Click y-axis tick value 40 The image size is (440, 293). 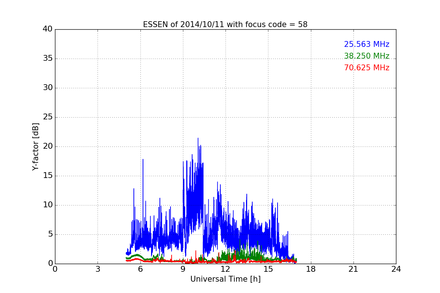point(48,29)
